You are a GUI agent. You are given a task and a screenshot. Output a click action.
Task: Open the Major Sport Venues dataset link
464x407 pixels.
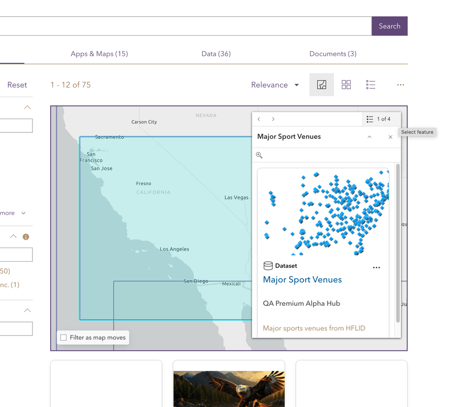click(302, 280)
